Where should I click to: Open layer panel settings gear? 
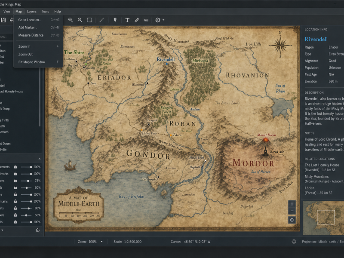point(38,230)
